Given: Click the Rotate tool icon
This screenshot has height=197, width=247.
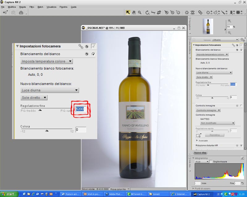Looking at the screenshot, I should (147, 12).
